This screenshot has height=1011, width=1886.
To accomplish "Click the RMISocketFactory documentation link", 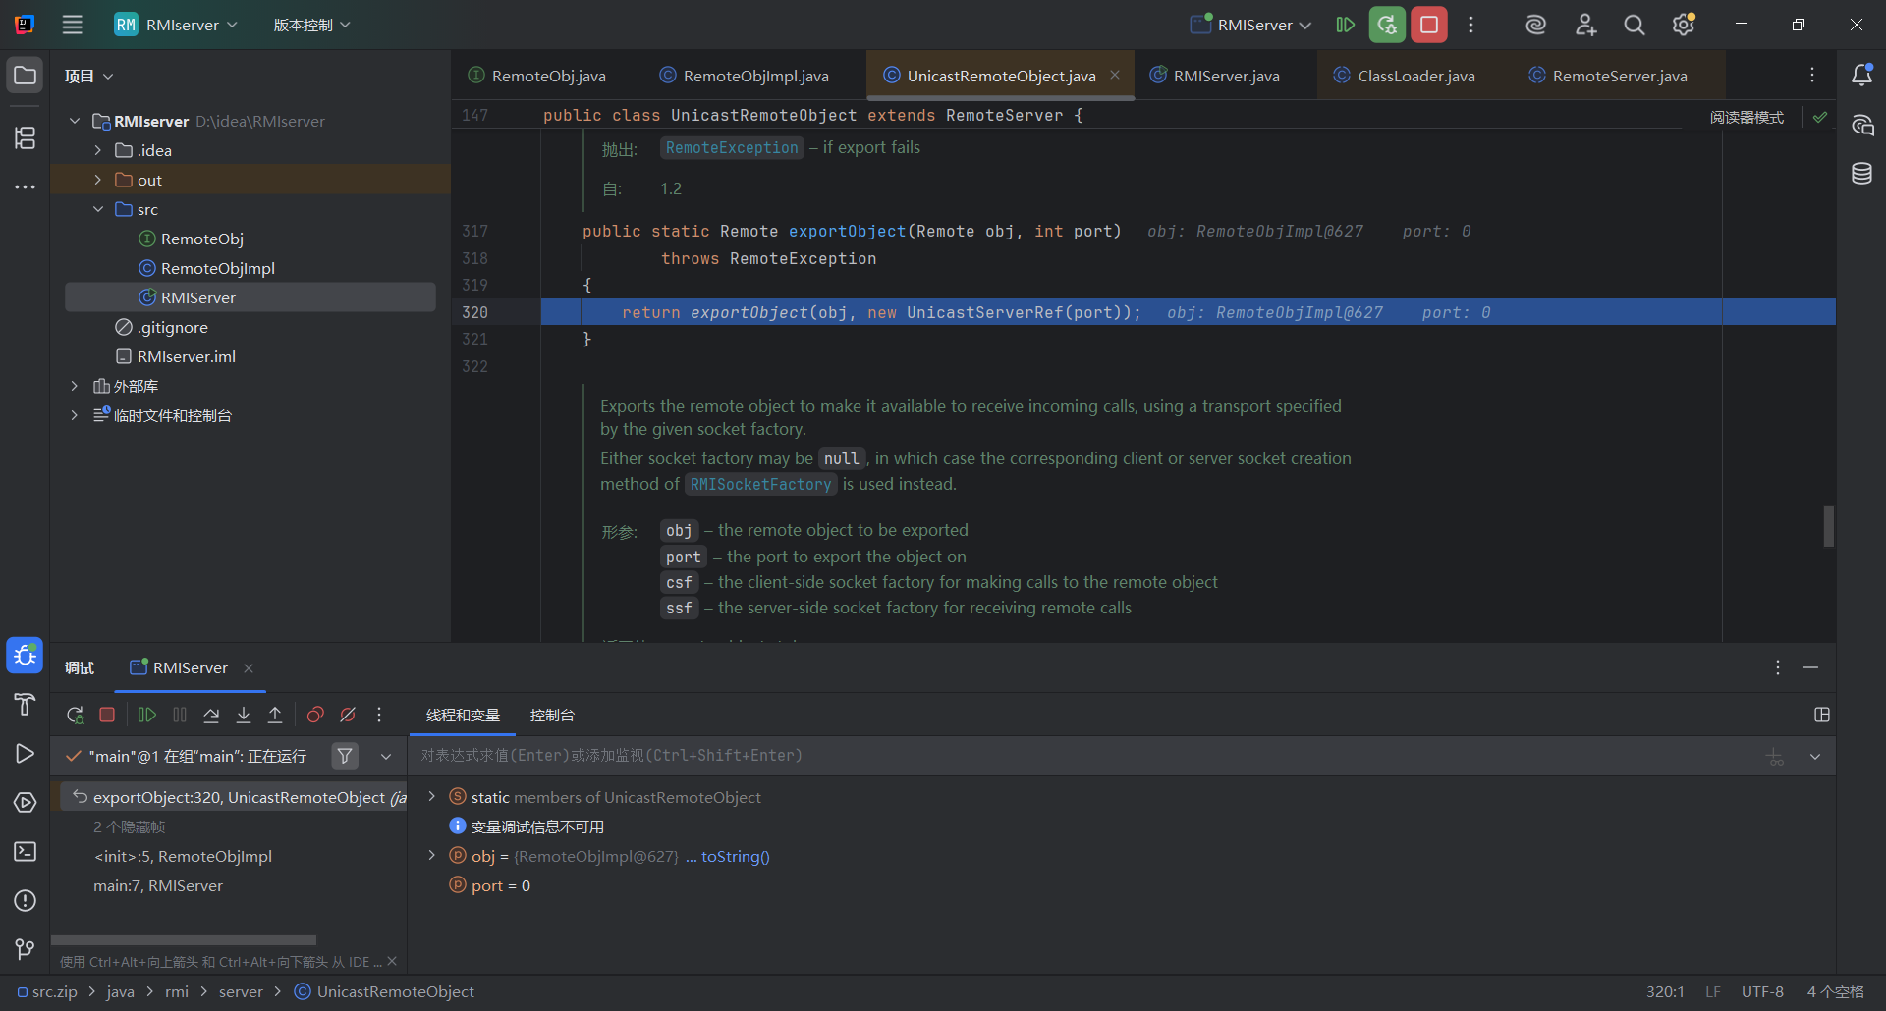I will click(x=760, y=484).
